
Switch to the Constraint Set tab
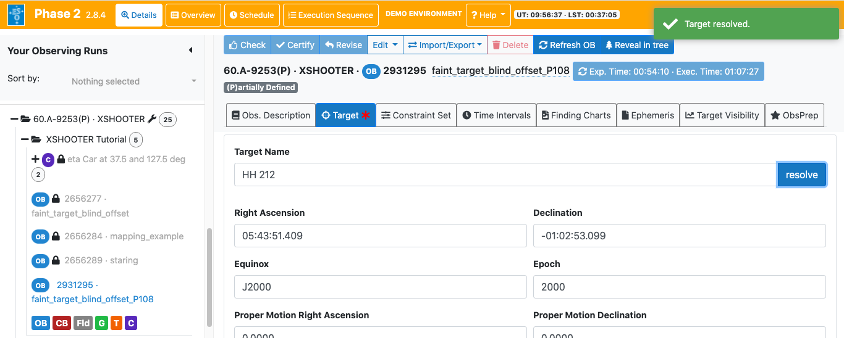click(416, 115)
